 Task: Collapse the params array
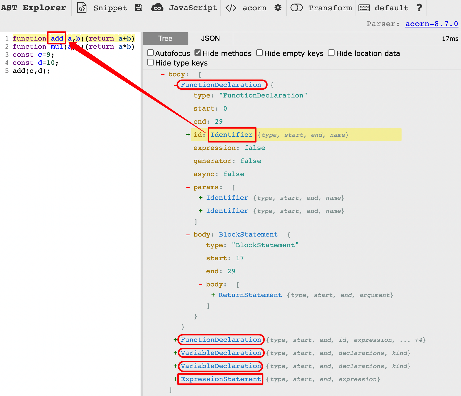[188, 187]
